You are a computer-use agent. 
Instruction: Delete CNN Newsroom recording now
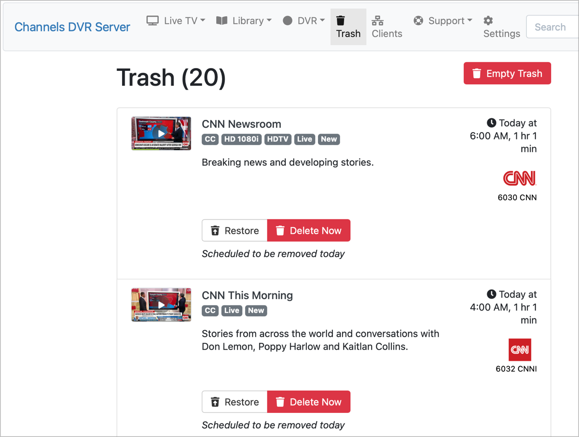309,231
